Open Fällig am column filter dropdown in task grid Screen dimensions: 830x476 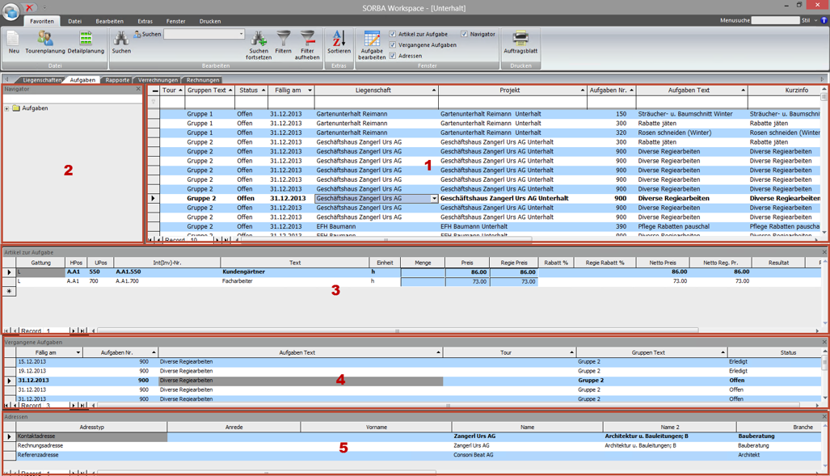(310, 91)
